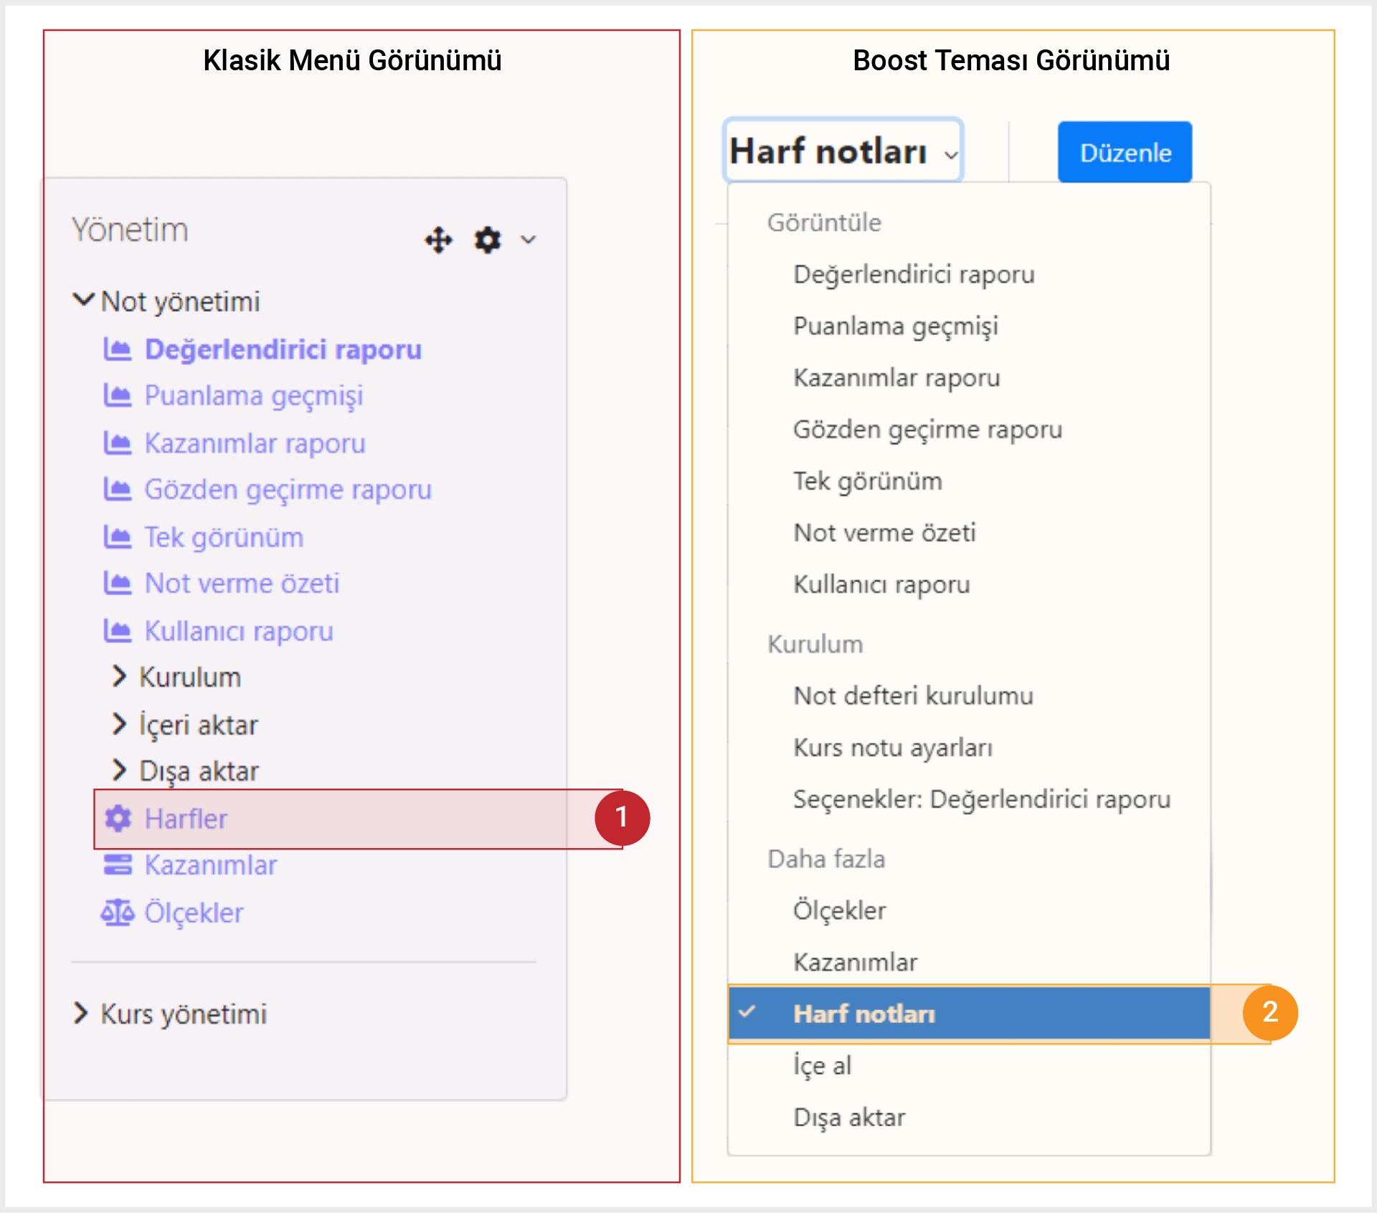
Task: Click the checkmark on Harf notları item
Action: coord(747,1012)
